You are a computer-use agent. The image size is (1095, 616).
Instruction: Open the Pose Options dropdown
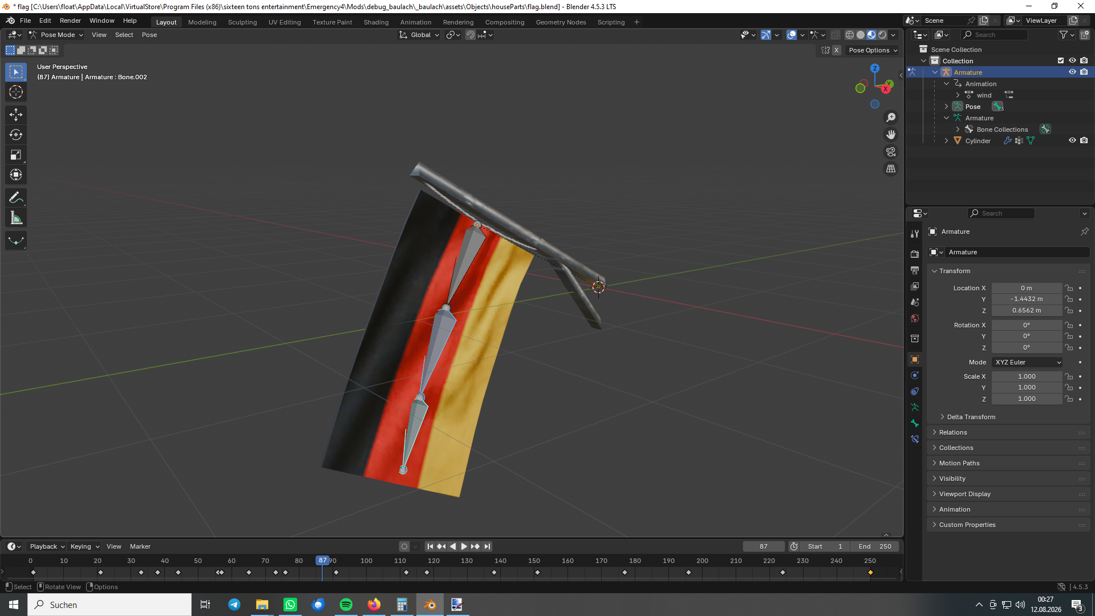coord(873,50)
